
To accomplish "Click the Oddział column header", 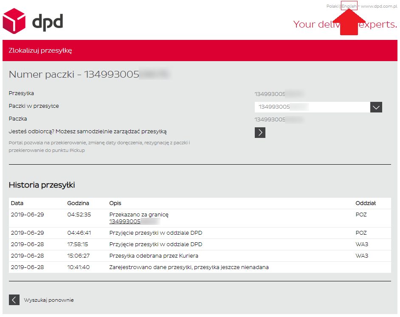I will point(365,203).
